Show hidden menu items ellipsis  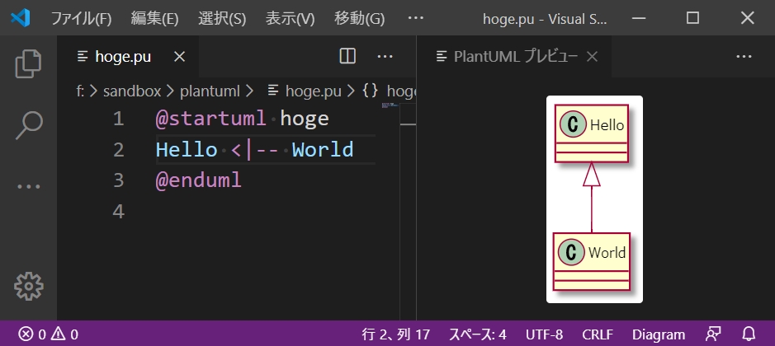pos(416,18)
